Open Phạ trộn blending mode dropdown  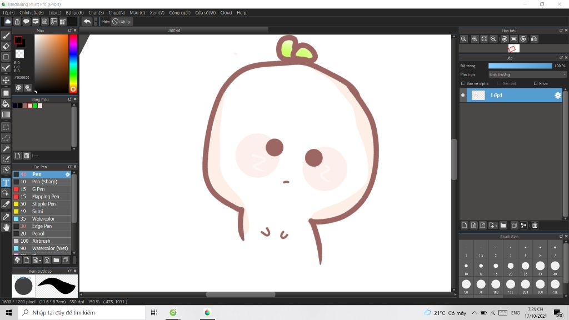coord(527,74)
